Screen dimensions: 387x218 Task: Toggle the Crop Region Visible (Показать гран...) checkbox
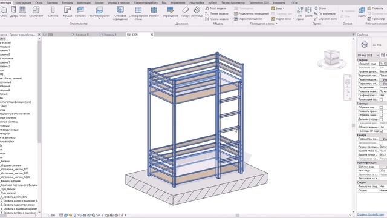(x=382, y=111)
